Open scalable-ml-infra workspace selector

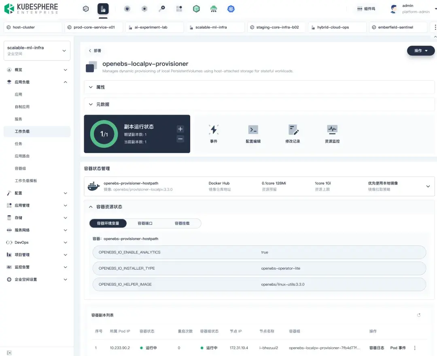tap(37, 50)
